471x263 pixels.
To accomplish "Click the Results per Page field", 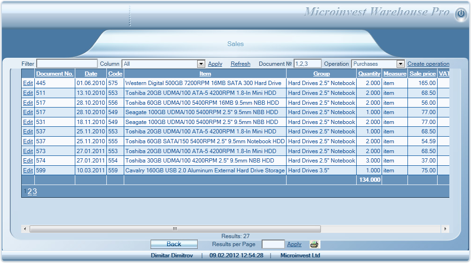I will pos(273,244).
